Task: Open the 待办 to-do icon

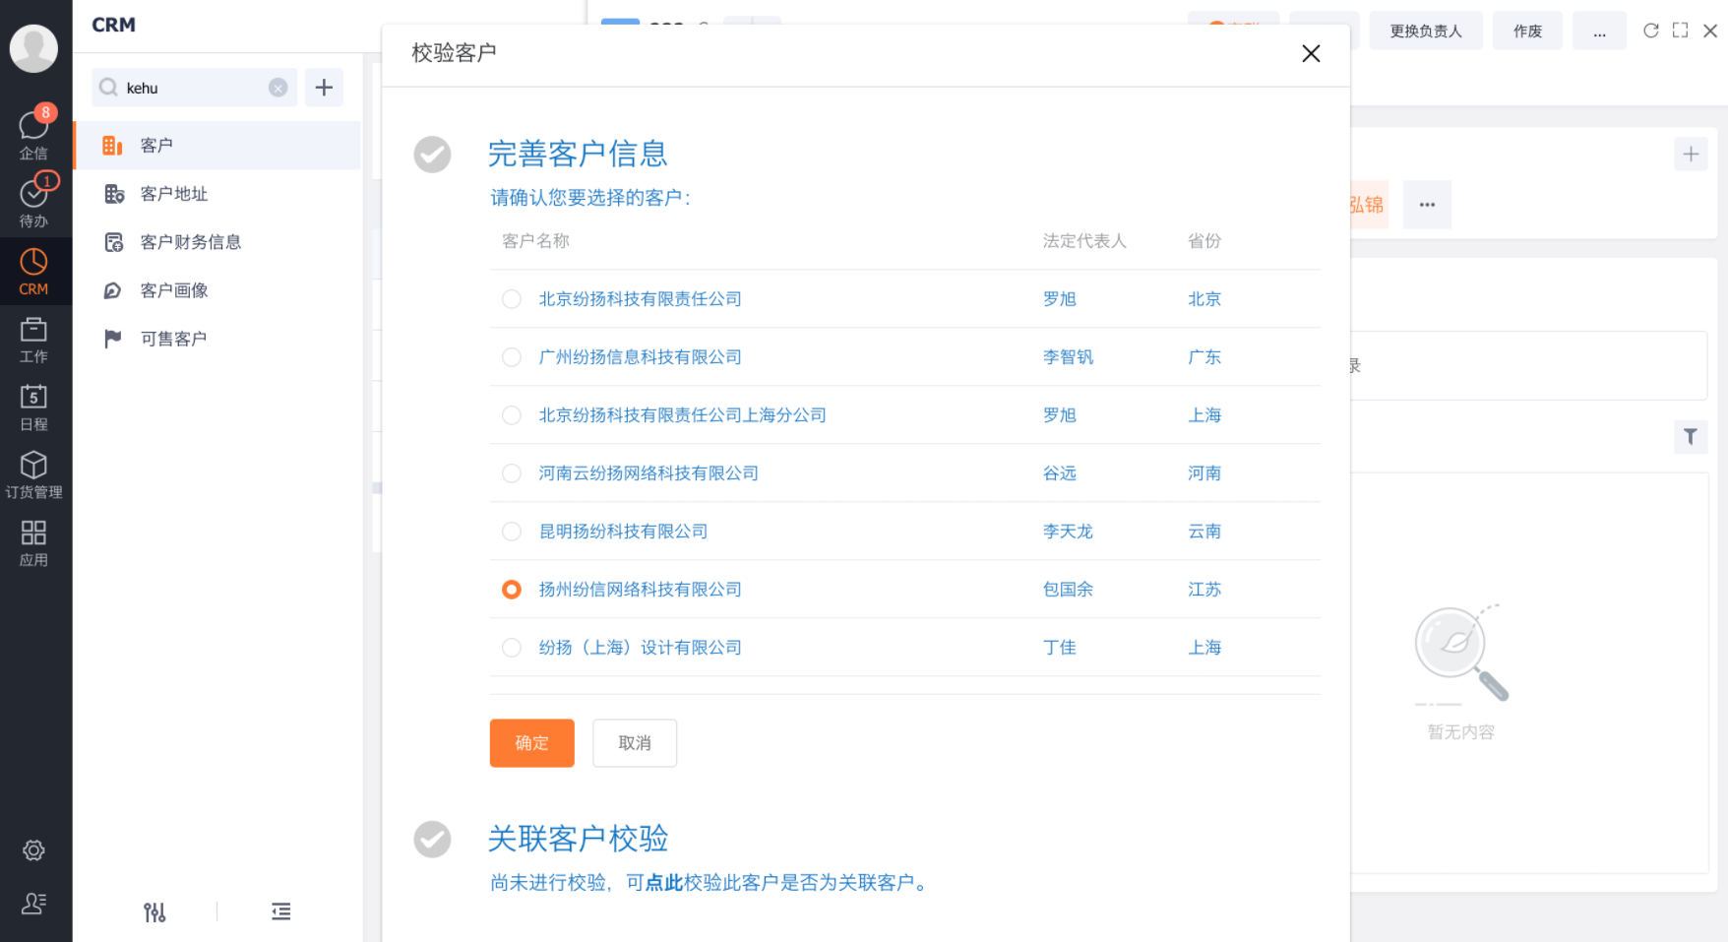Action: pyautogui.click(x=33, y=201)
